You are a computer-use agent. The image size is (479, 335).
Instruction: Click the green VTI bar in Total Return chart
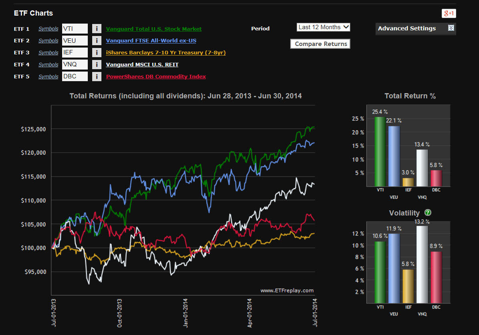tap(379, 152)
